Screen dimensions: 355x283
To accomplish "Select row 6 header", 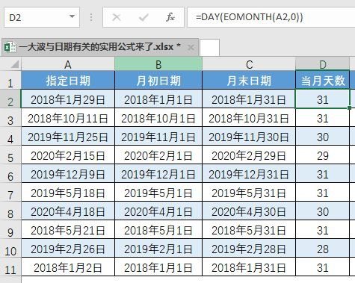I will [x=10, y=173].
